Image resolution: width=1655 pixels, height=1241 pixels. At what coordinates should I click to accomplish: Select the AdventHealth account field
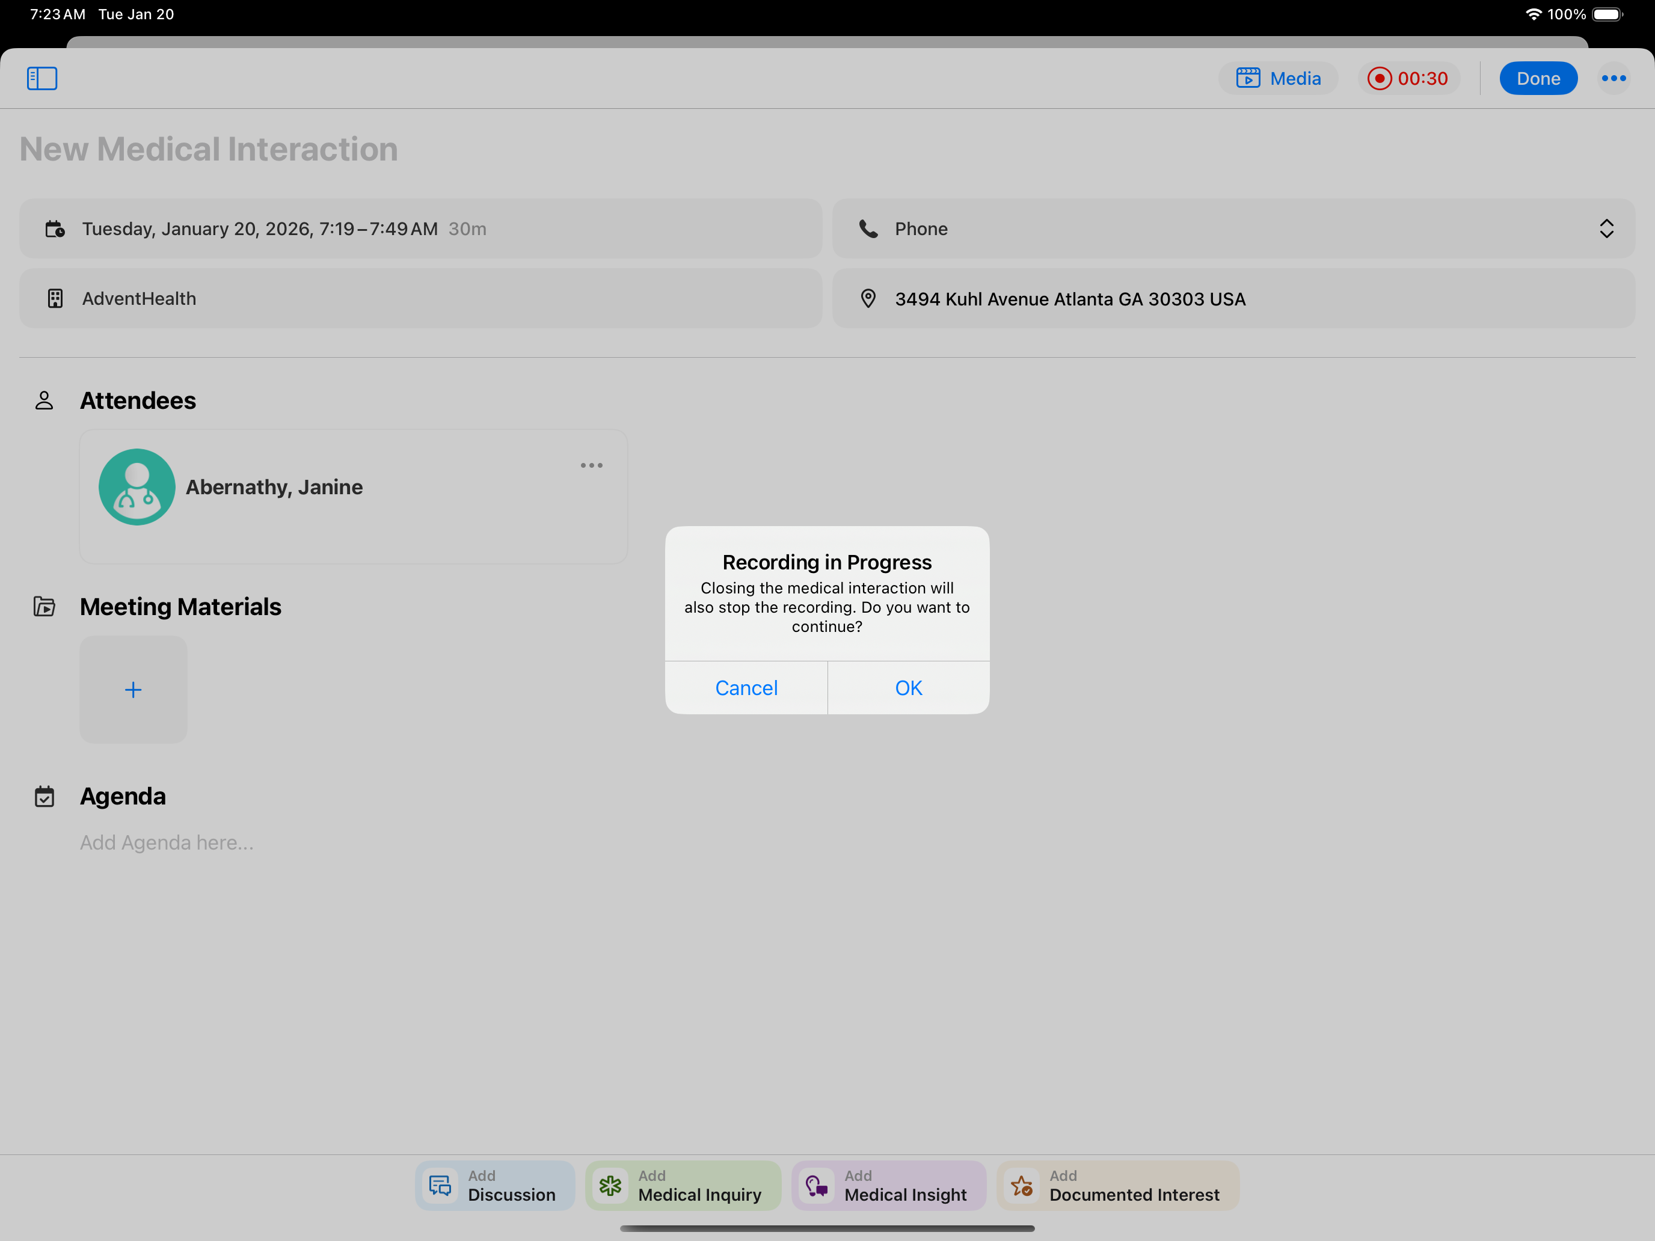coord(420,298)
